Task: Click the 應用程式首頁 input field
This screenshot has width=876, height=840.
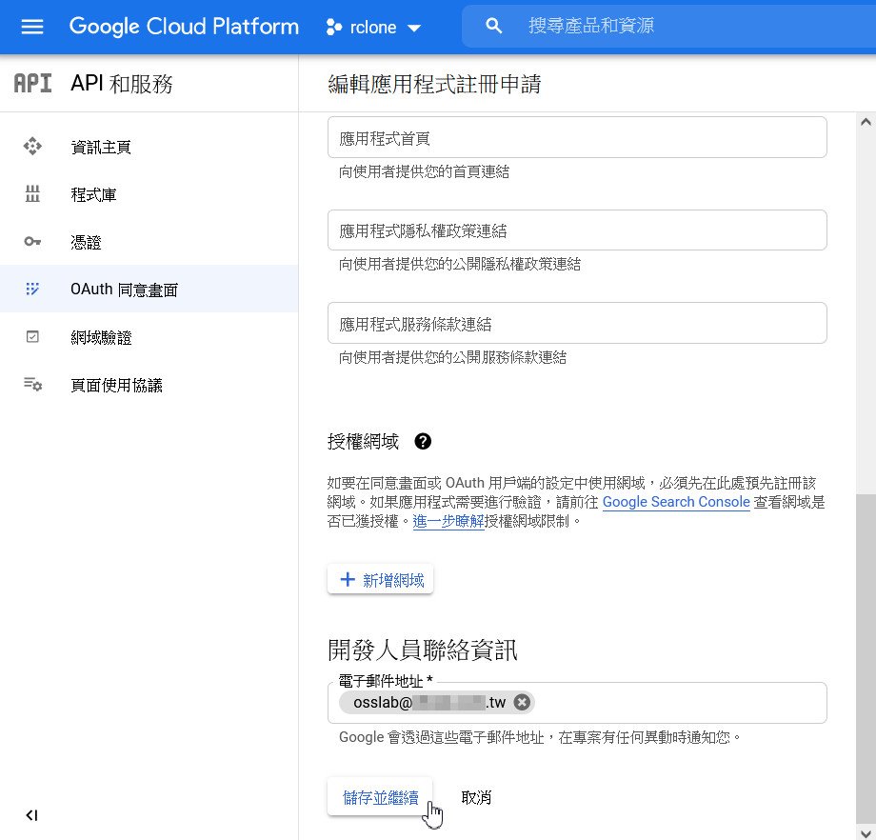Action: click(x=576, y=138)
